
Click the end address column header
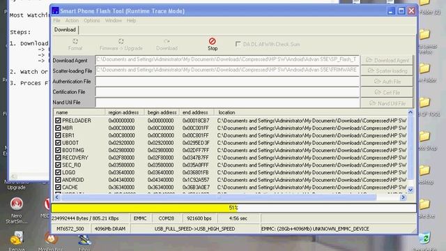[197, 112]
